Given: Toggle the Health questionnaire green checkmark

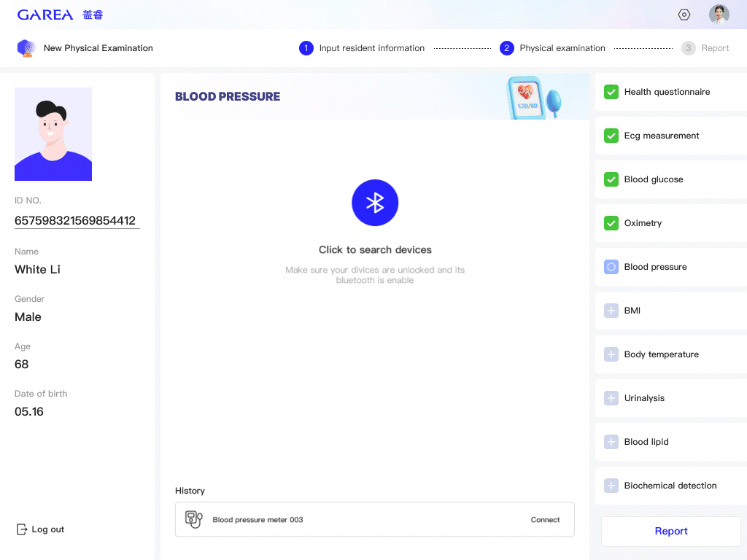Looking at the screenshot, I should click(611, 92).
